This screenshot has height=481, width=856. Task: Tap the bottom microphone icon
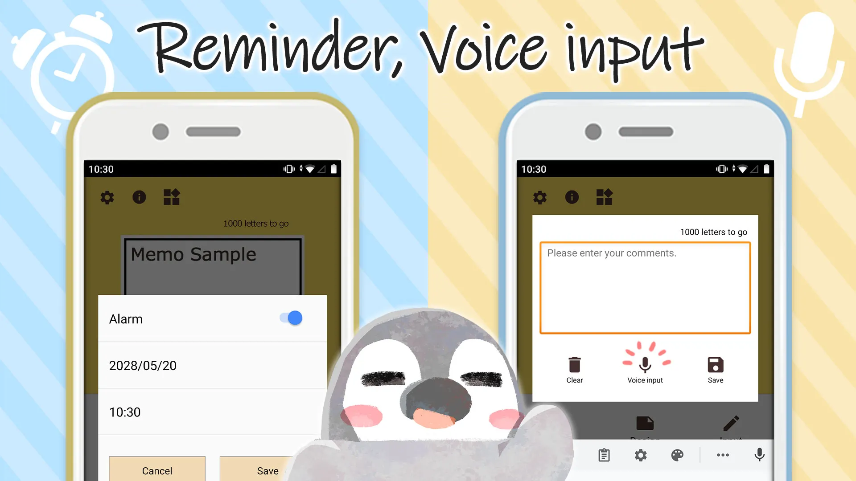tap(759, 456)
